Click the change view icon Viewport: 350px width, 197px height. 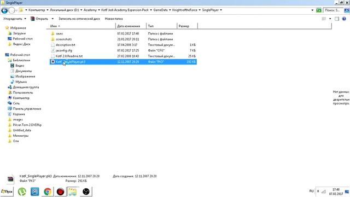click(x=324, y=19)
